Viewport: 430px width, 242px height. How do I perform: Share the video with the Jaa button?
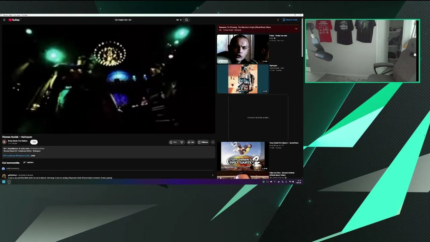[x=191, y=142]
